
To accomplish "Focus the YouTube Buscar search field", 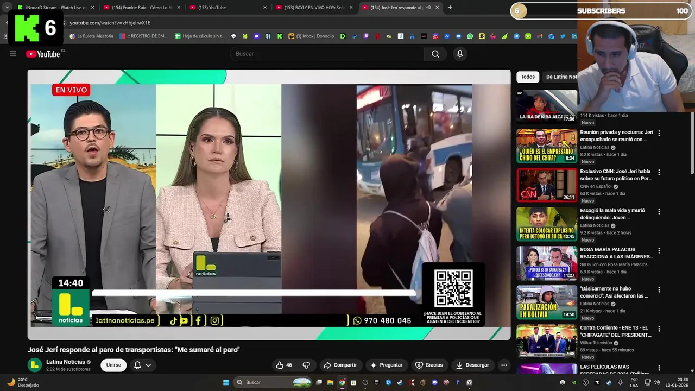I will (327, 54).
